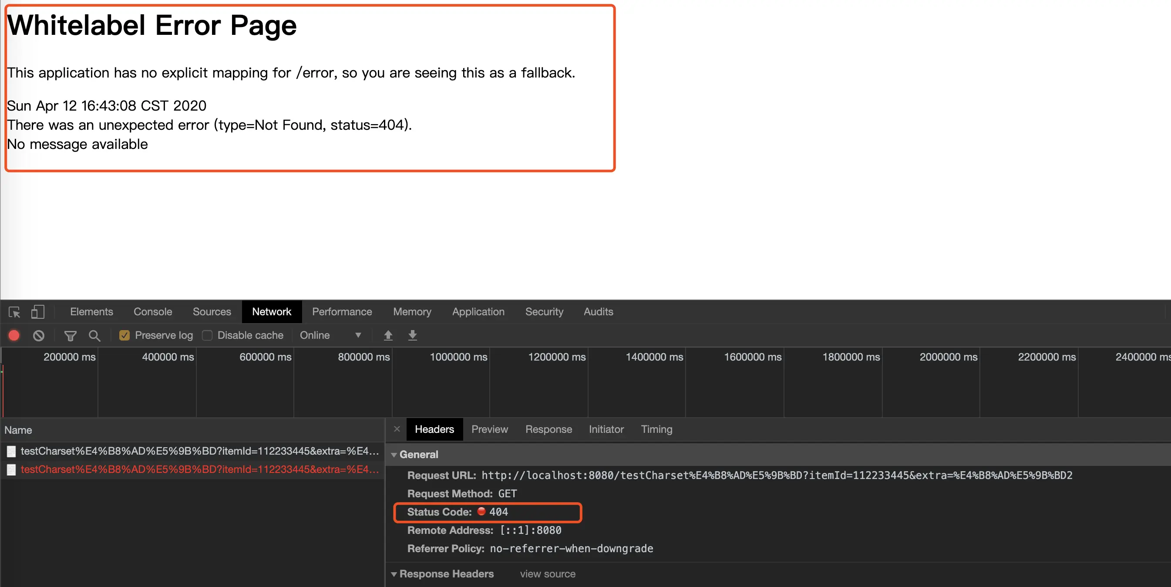Select the red failed testCharset request

pyautogui.click(x=199, y=469)
